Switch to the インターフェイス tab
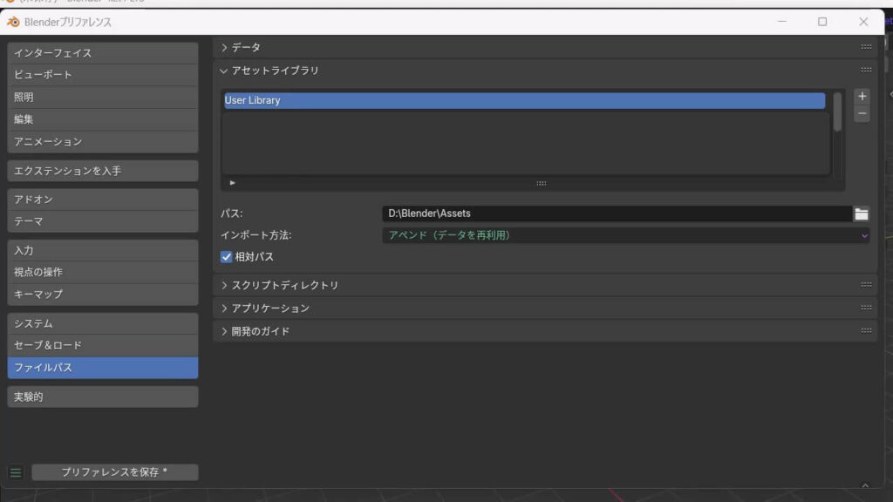 102,53
